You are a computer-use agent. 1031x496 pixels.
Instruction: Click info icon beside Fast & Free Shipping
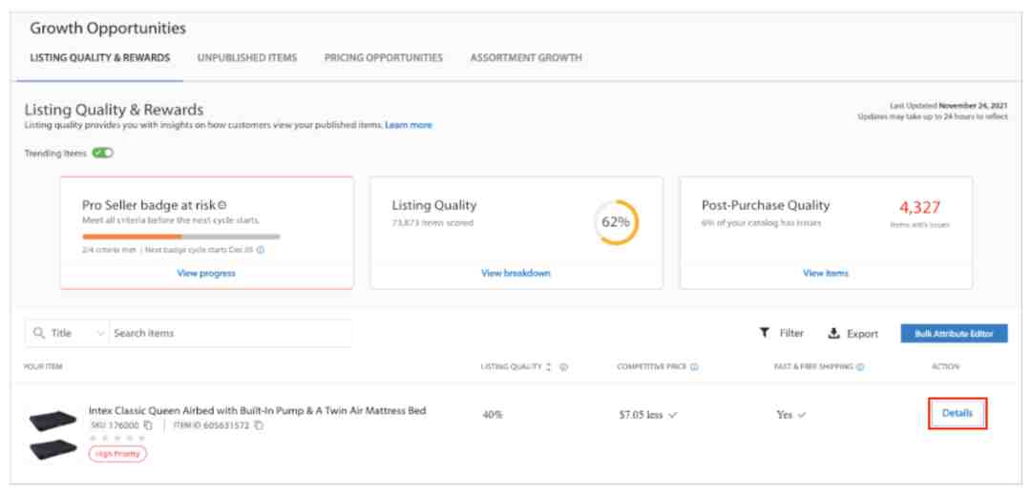point(860,367)
